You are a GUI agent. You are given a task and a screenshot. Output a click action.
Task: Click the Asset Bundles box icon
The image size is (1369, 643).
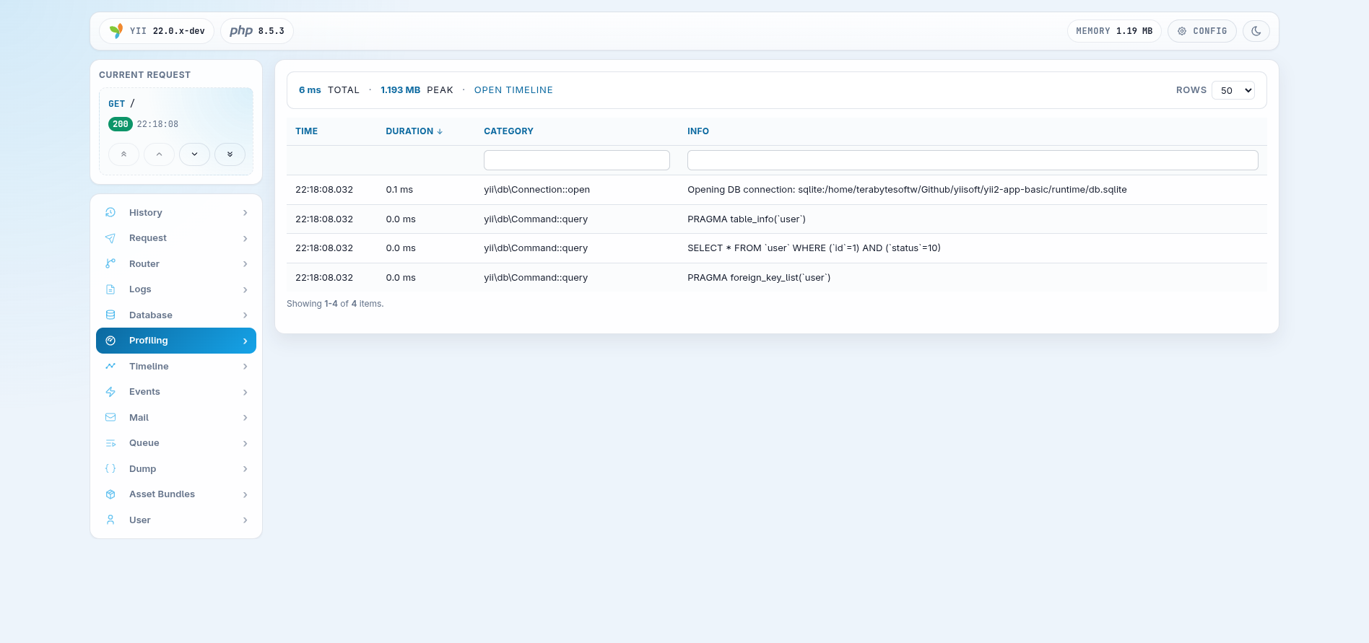pos(110,494)
